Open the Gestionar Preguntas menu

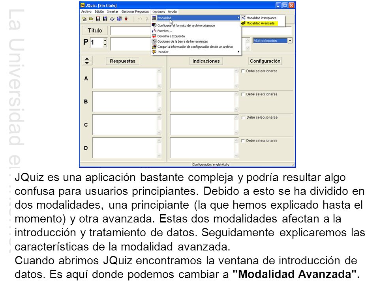point(135,11)
